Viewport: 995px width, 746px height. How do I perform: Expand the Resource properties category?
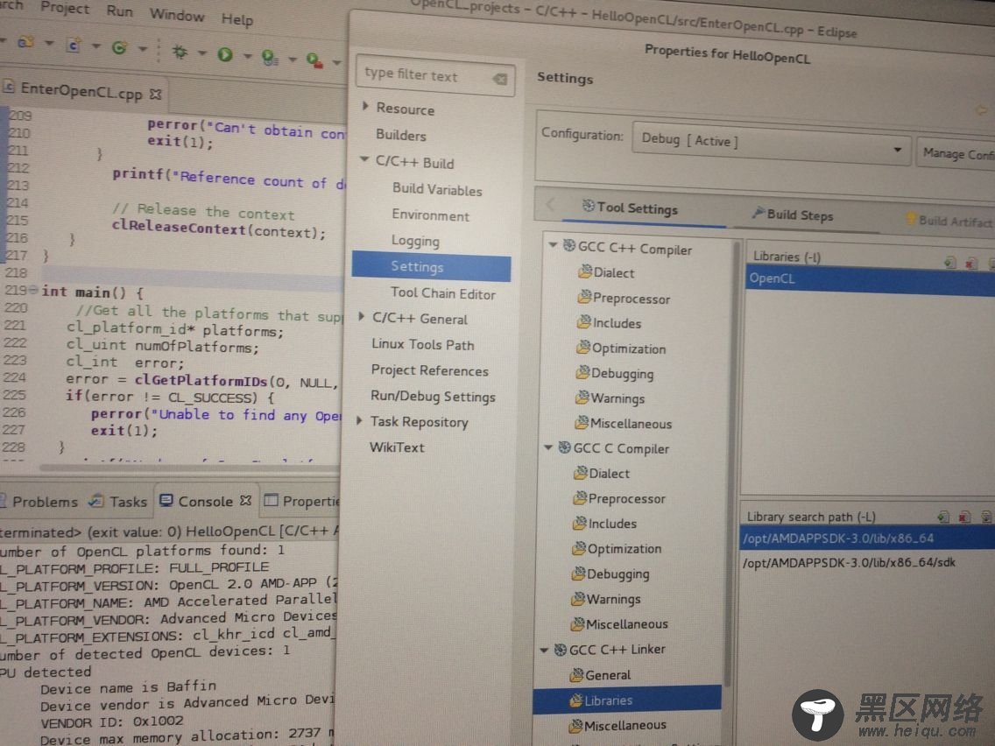coord(365,106)
